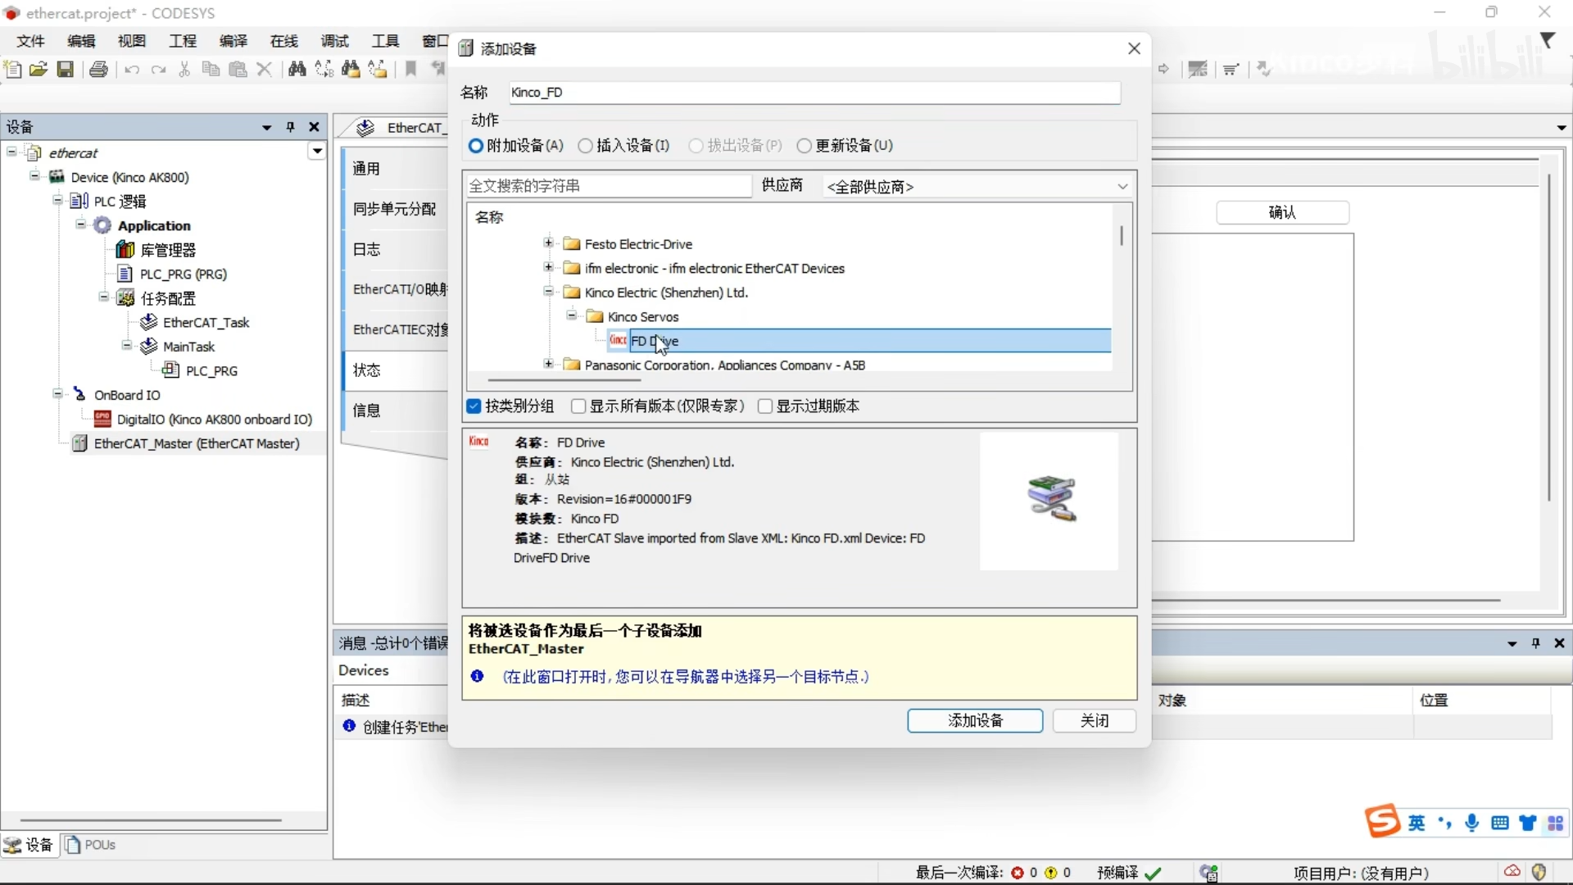1573x885 pixels.
Task: Enable 显示所有版本(仅限专家) checkbox
Action: 578,406
